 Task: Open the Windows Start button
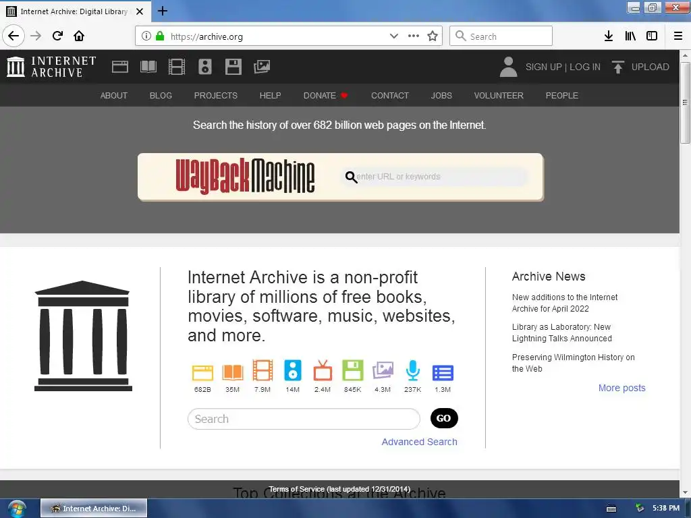[x=17, y=509]
